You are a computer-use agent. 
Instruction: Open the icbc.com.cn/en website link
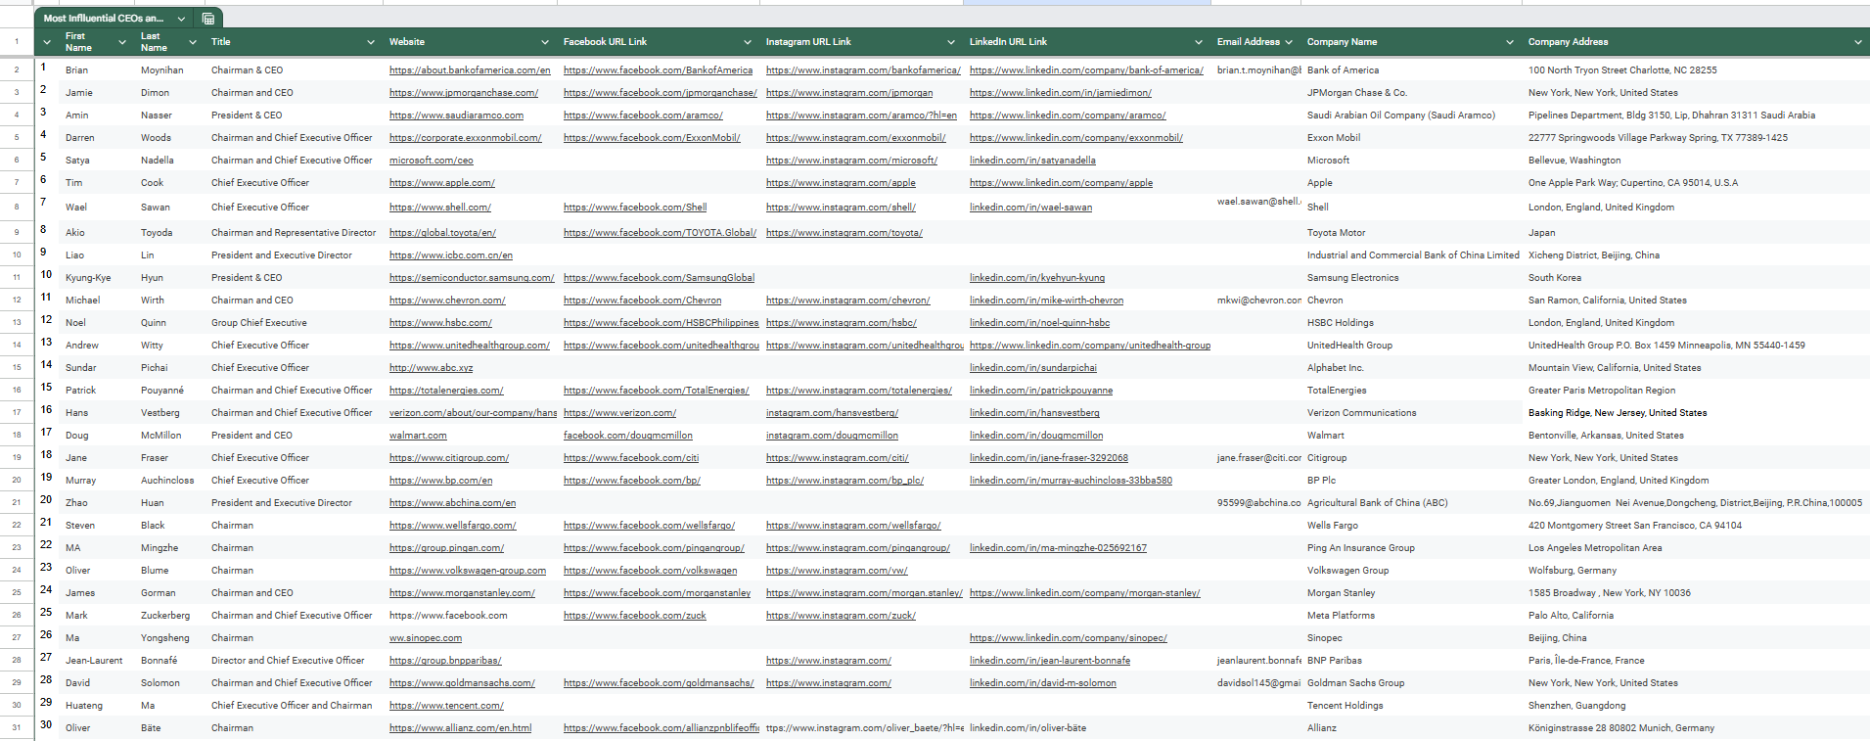451,255
